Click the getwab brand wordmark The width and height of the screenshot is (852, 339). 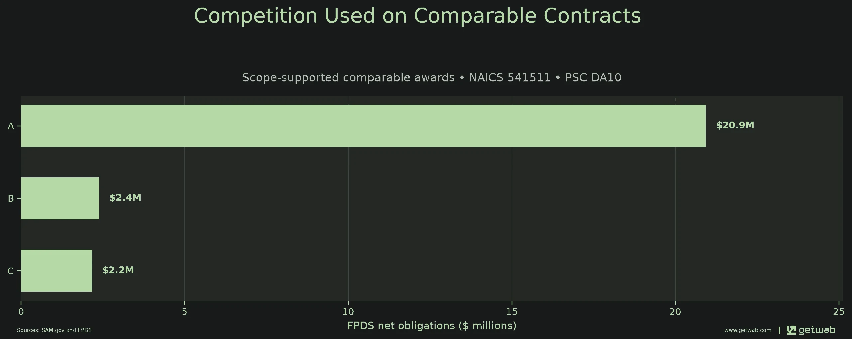[x=817, y=330]
